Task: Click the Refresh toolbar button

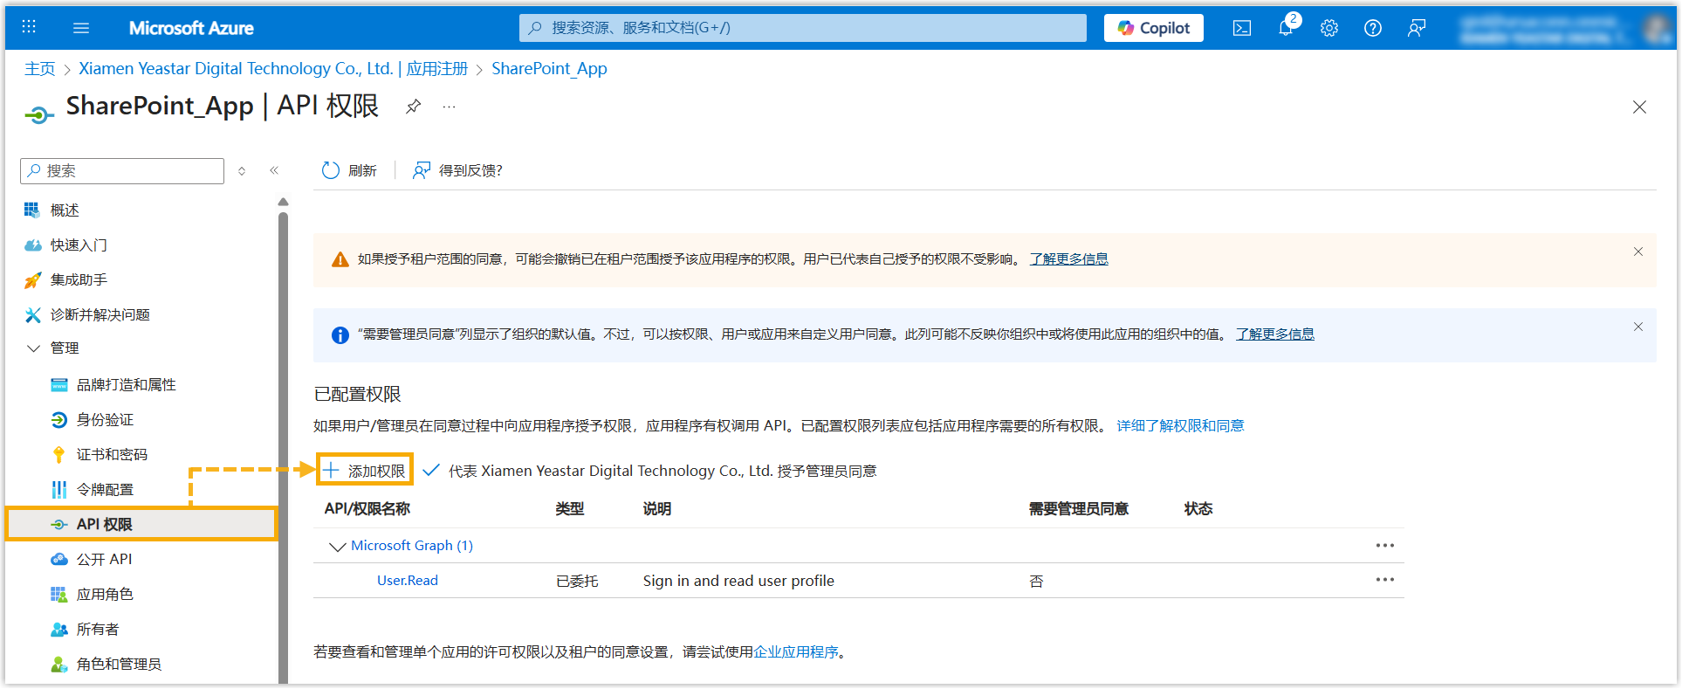Action: point(349,170)
